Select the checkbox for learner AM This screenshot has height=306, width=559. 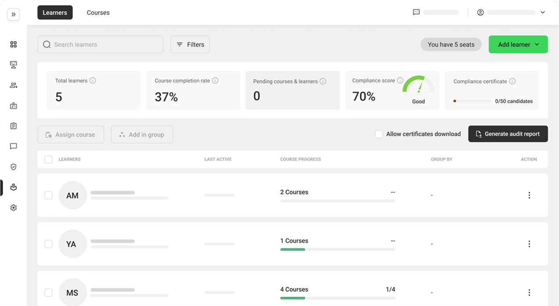[48, 195]
